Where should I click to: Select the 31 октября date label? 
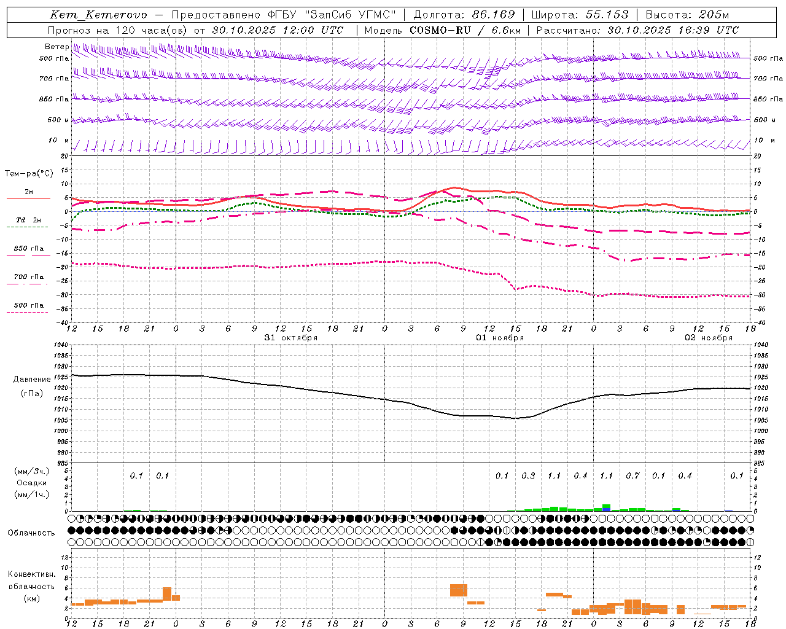point(291,338)
